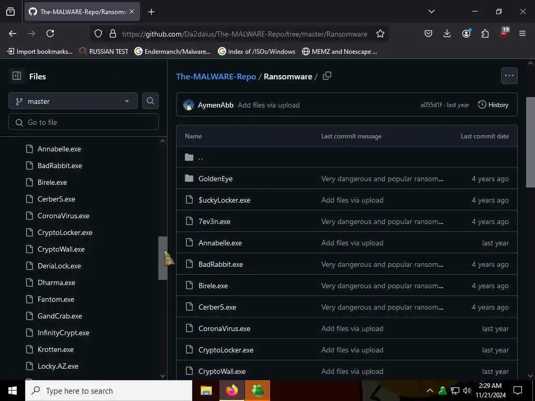This screenshot has width=535, height=401.
Task: Open CryptoLocker.exe in main file list
Action: tap(226, 350)
